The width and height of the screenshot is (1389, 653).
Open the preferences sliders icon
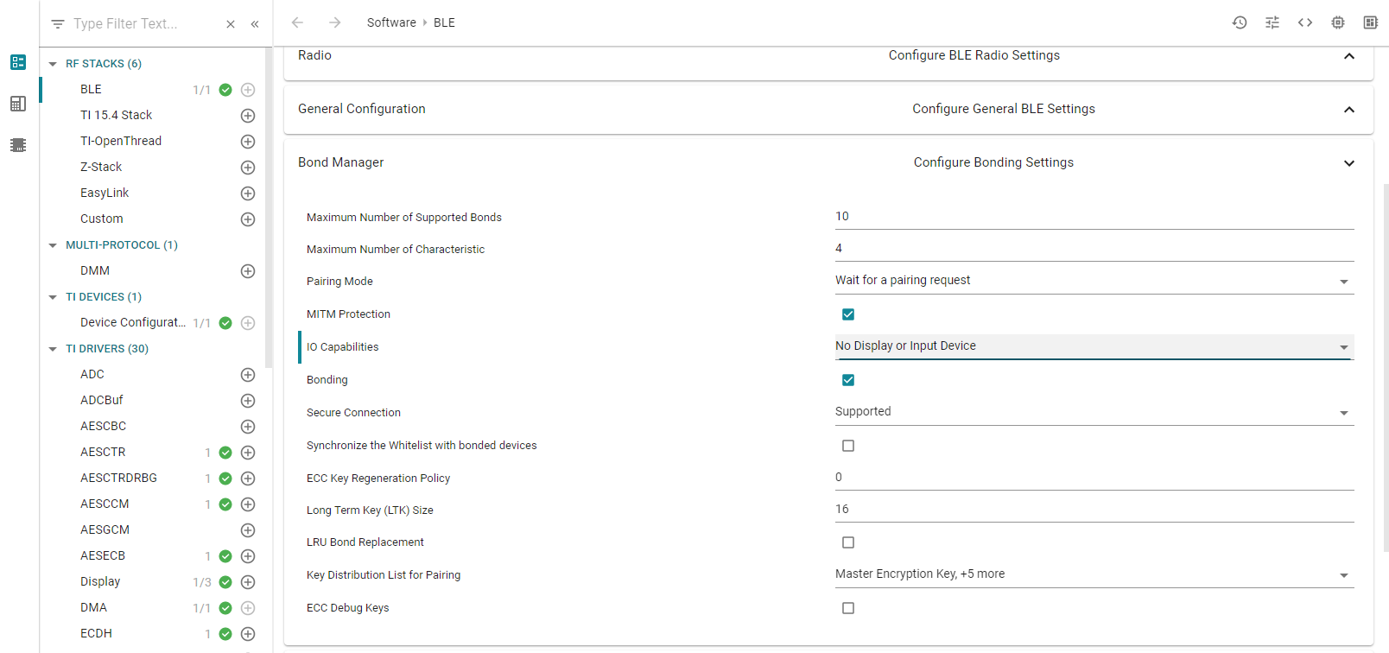point(1272,22)
